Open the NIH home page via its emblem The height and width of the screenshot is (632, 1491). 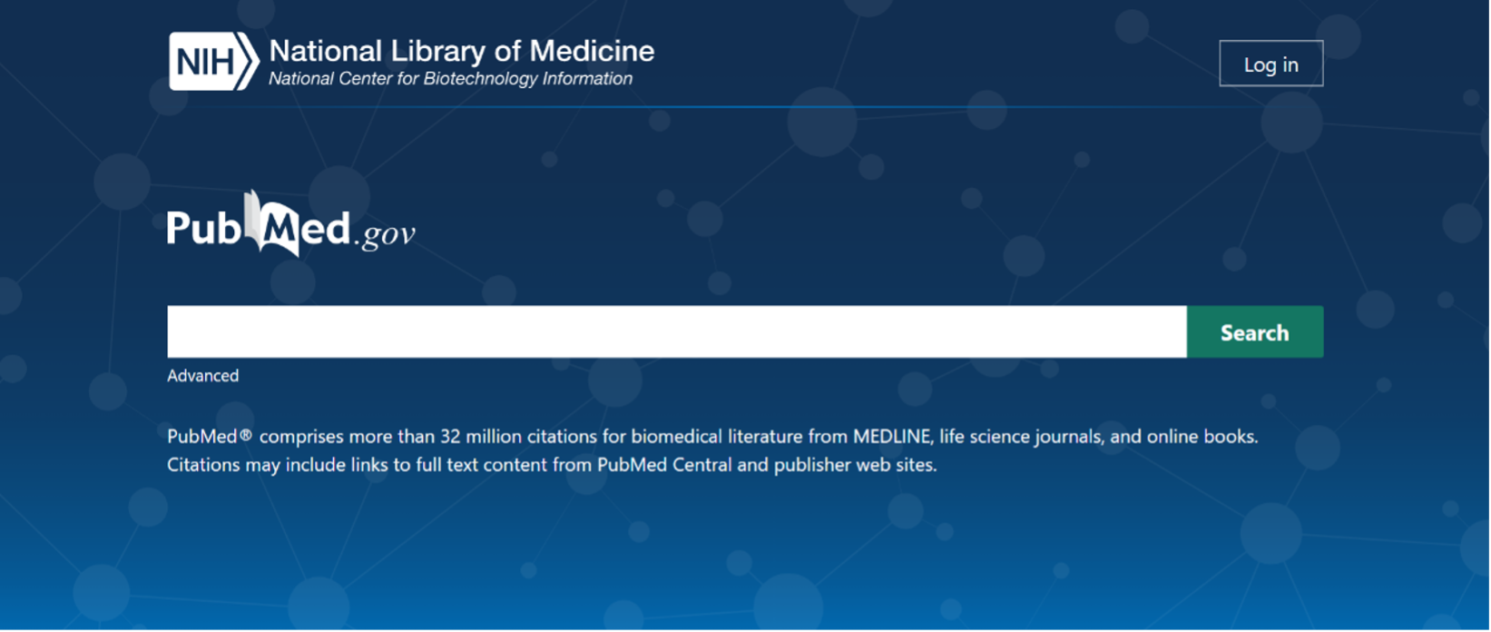(211, 63)
